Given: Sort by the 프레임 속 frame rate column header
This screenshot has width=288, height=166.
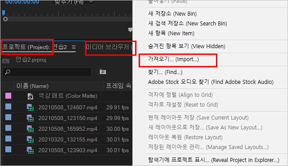Looking at the screenshot, I should coord(118,86).
